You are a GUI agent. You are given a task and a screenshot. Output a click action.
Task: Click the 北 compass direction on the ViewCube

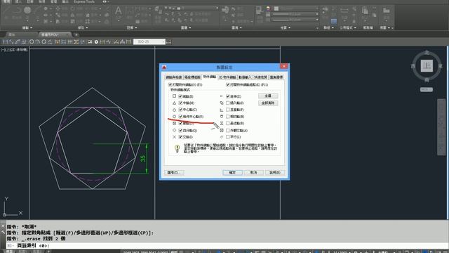pos(427,53)
